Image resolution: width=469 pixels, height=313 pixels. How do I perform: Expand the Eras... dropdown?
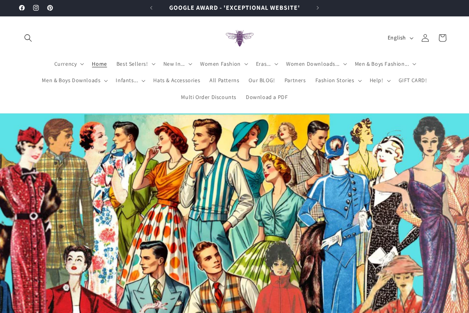[x=266, y=64]
